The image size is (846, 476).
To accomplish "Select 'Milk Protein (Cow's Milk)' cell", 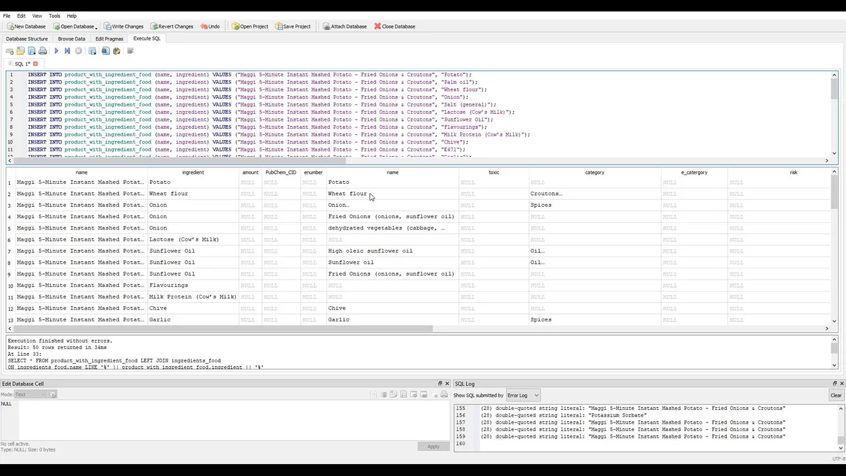I will tap(193, 297).
